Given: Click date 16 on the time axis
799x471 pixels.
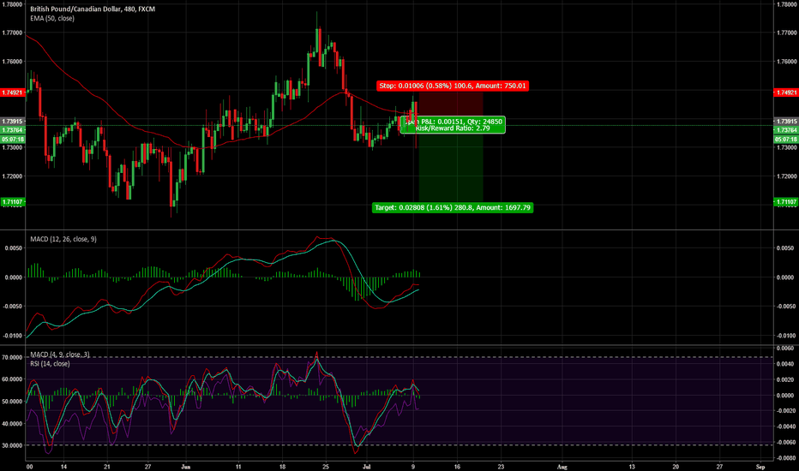Looking at the screenshot, I should click(x=457, y=467).
